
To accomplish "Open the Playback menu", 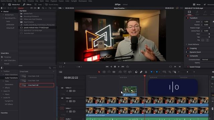I will (x=54, y=1).
